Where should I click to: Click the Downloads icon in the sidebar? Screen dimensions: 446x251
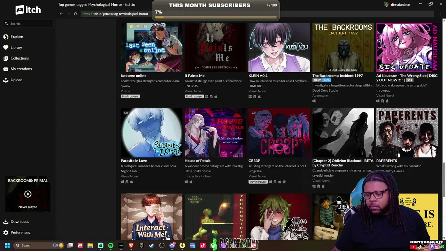pos(6,222)
